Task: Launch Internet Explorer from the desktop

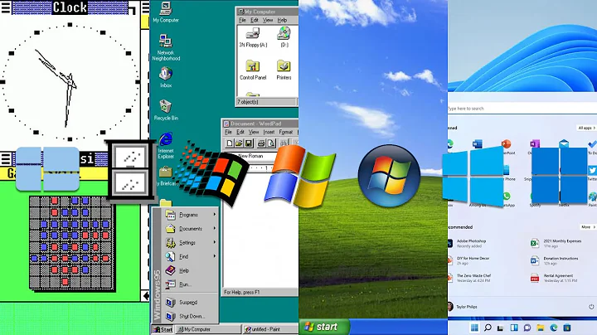Action: pyautogui.click(x=166, y=145)
